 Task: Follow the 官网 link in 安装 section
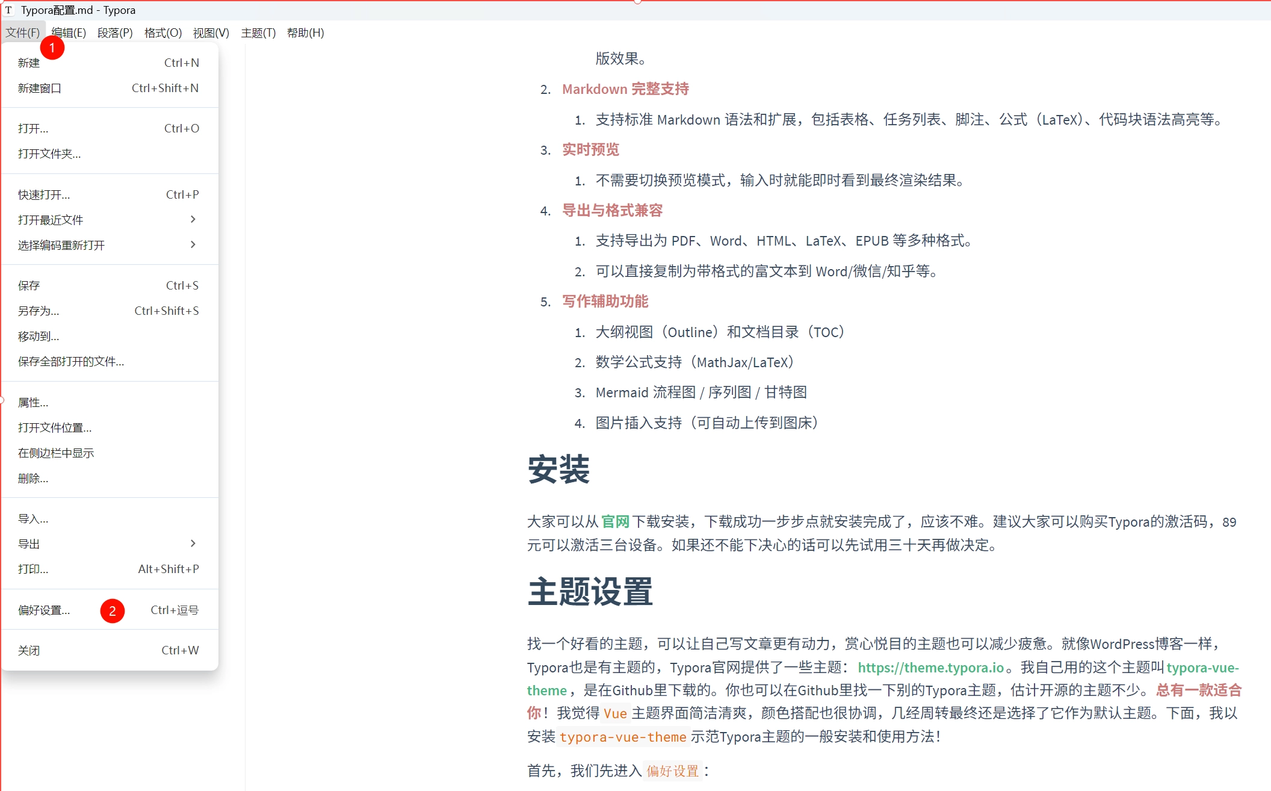tap(615, 521)
